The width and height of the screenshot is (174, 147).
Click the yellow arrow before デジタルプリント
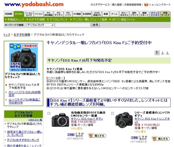coord(48,20)
